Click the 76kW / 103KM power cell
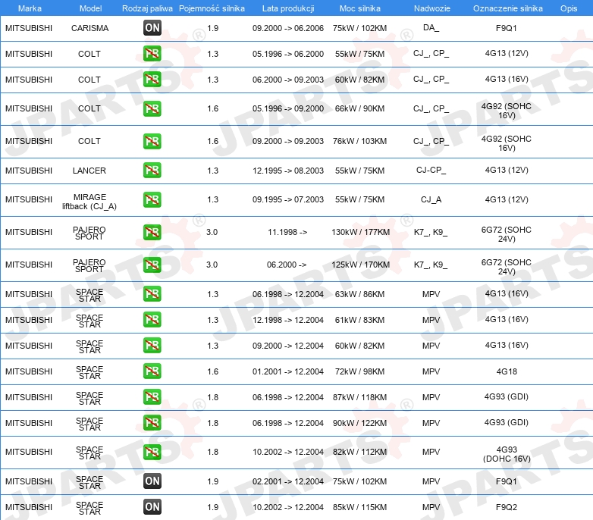This screenshot has width=593, height=520. pos(359,141)
